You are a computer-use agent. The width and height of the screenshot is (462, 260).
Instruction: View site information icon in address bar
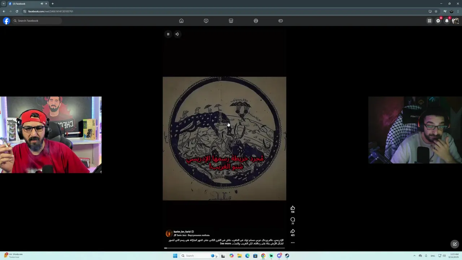coord(25,11)
